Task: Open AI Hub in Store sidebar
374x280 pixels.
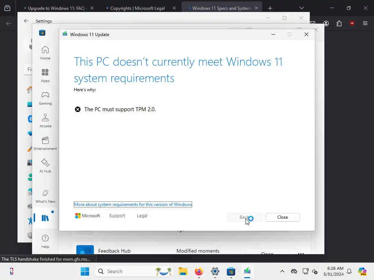Action: pos(45,166)
